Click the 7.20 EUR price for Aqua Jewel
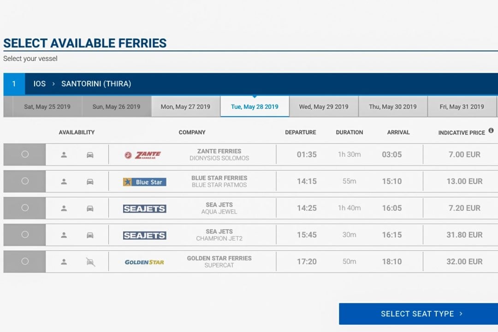Screen dimensions: 498x332 pos(464,208)
